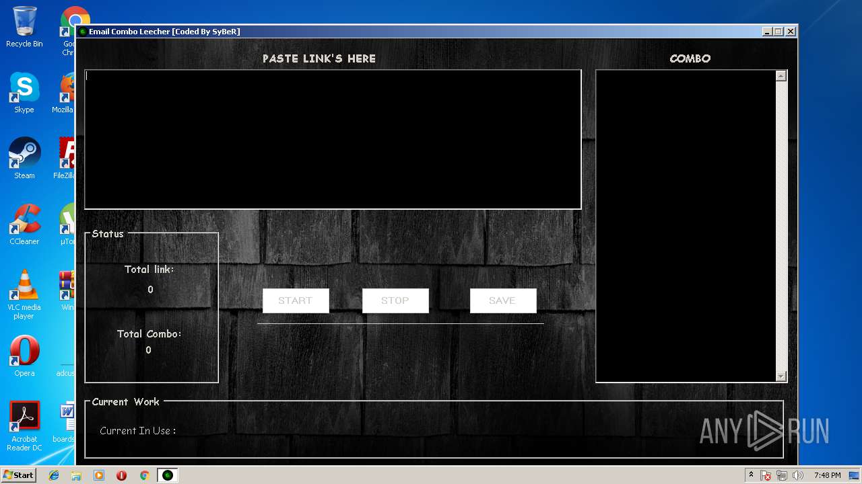Image resolution: width=862 pixels, height=484 pixels.
Task: Open the Recycle Bin desktop icon
Action: (x=24, y=27)
